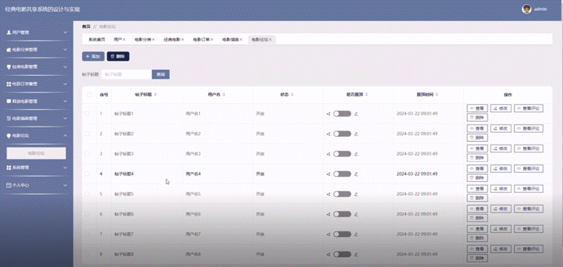Viewport: 563px width, 267px height.
Task: Click the 查询 search button
Action: pos(161,75)
